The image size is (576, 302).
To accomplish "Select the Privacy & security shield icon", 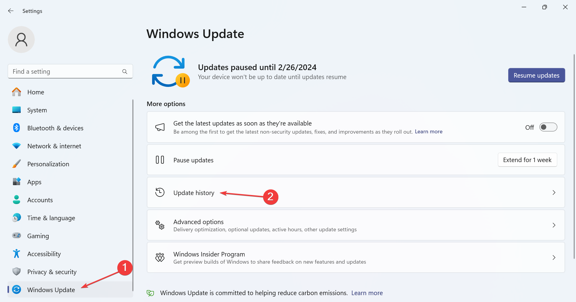I will click(x=16, y=271).
